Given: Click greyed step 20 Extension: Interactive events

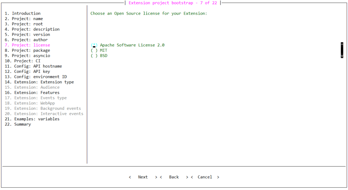Looking at the screenshot, I should [44, 114].
